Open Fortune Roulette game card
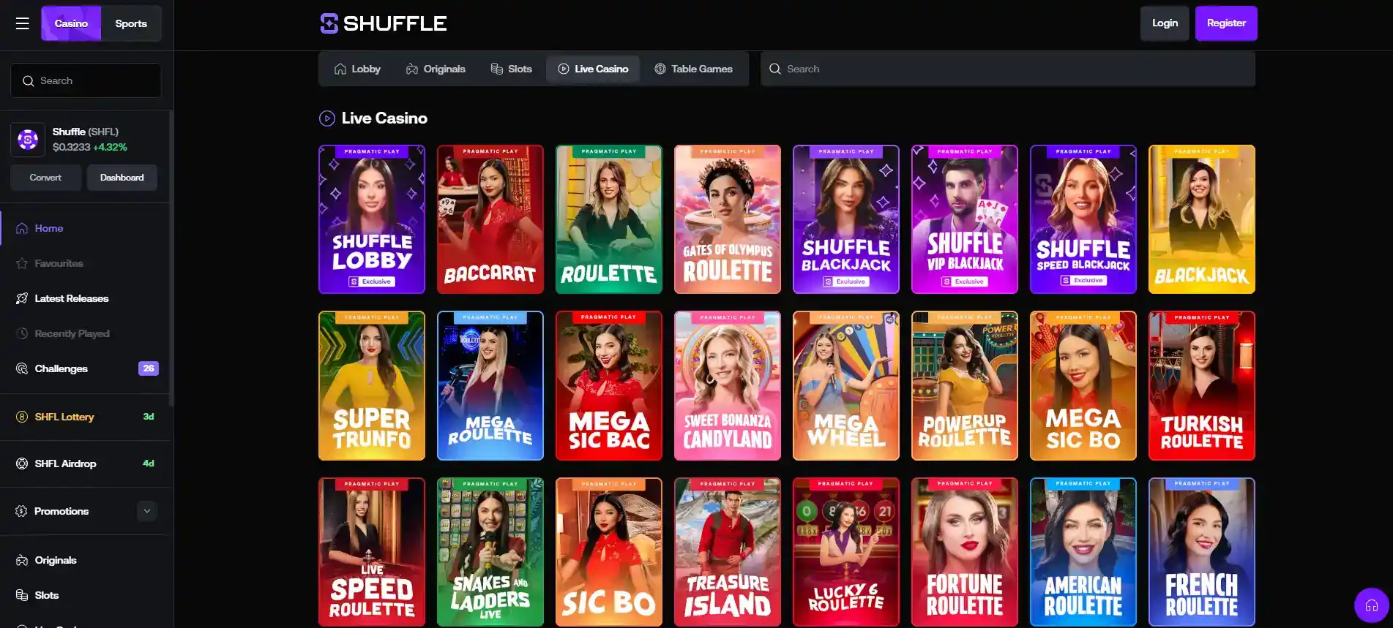The height and width of the screenshot is (628, 1393). (x=965, y=553)
